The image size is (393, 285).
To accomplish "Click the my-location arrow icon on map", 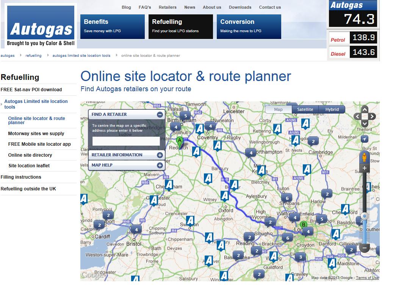I will (365, 139).
